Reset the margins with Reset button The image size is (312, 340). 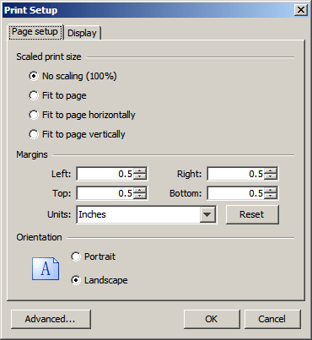point(252,214)
